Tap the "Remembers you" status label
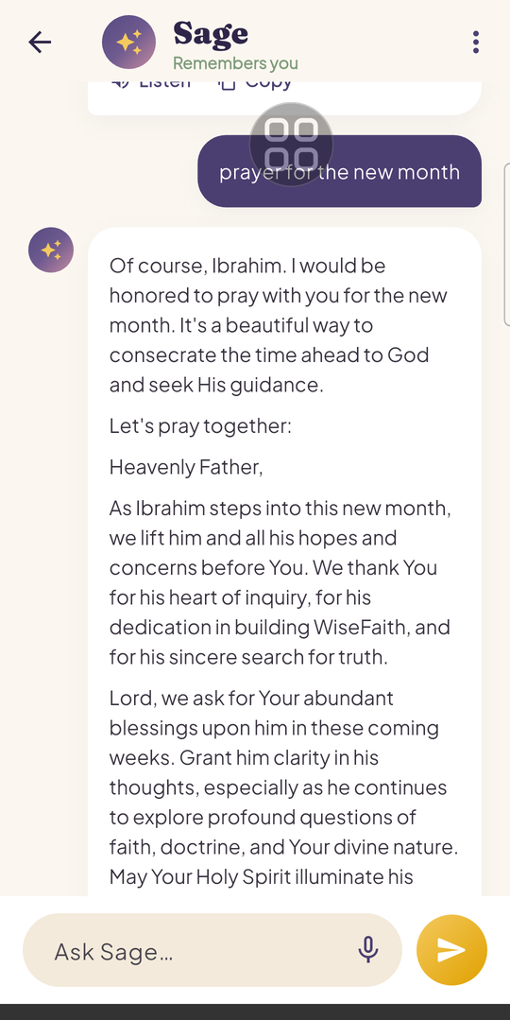The width and height of the screenshot is (510, 1020). coord(235,63)
